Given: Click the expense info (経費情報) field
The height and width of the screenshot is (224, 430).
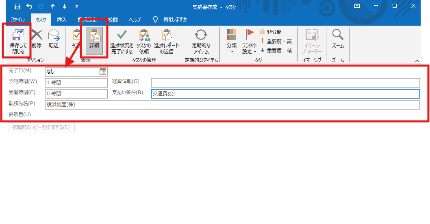Looking at the screenshot, I should (285, 83).
